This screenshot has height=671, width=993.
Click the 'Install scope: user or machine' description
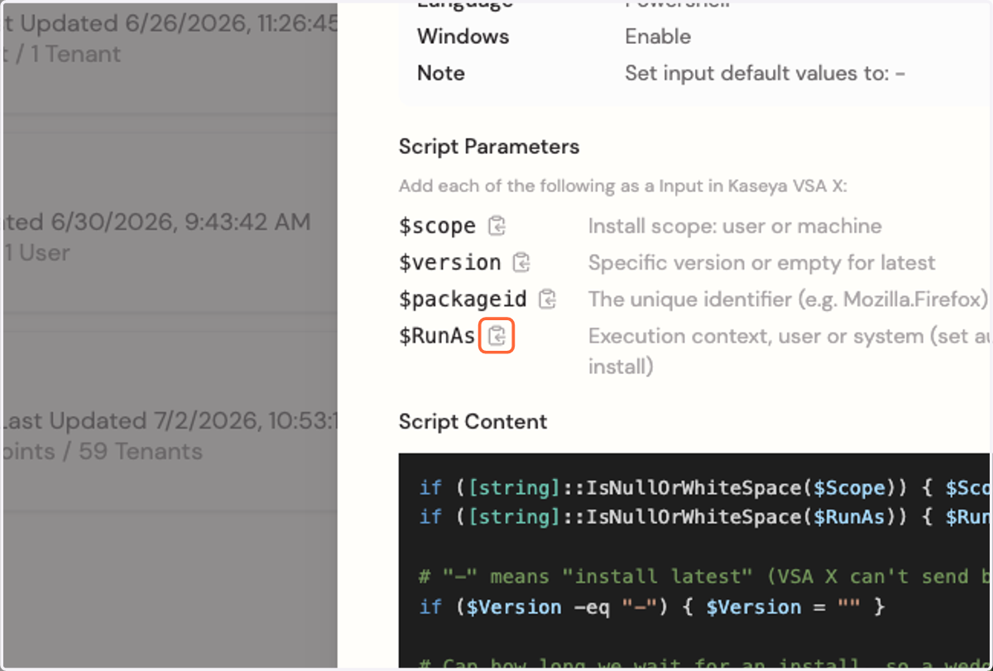[735, 226]
